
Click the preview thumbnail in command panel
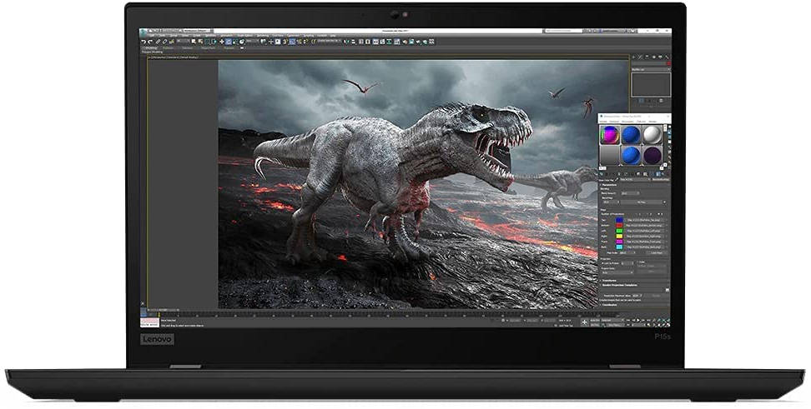coord(651,84)
